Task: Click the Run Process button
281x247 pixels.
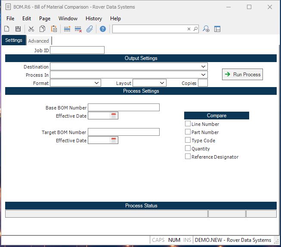Action: [x=242, y=75]
